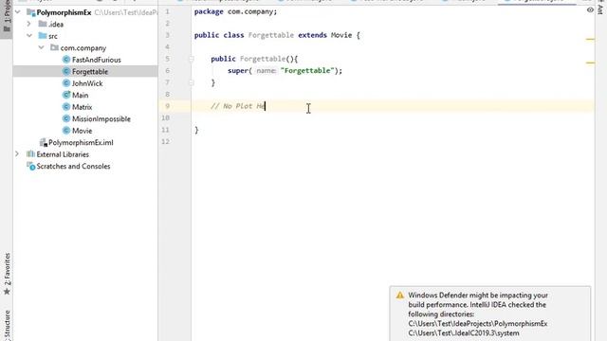Click the Matrix class icon
607x341 pixels.
[66, 107]
